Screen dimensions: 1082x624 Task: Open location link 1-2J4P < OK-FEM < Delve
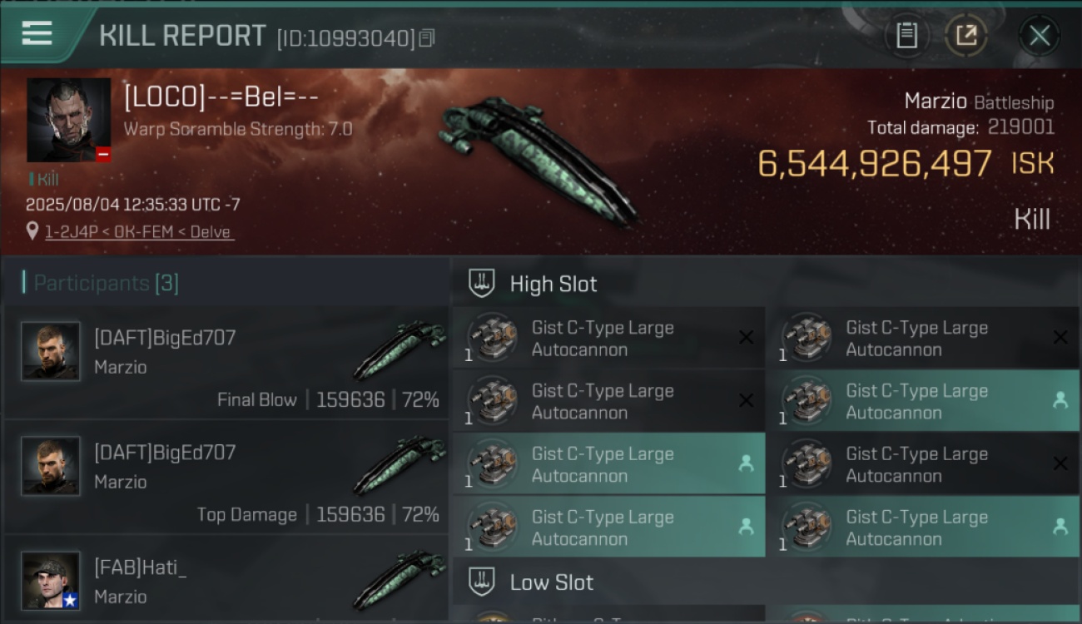pyautogui.click(x=138, y=232)
